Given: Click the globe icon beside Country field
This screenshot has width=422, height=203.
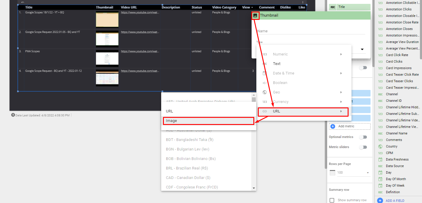Looking at the screenshot, I should [380, 147].
